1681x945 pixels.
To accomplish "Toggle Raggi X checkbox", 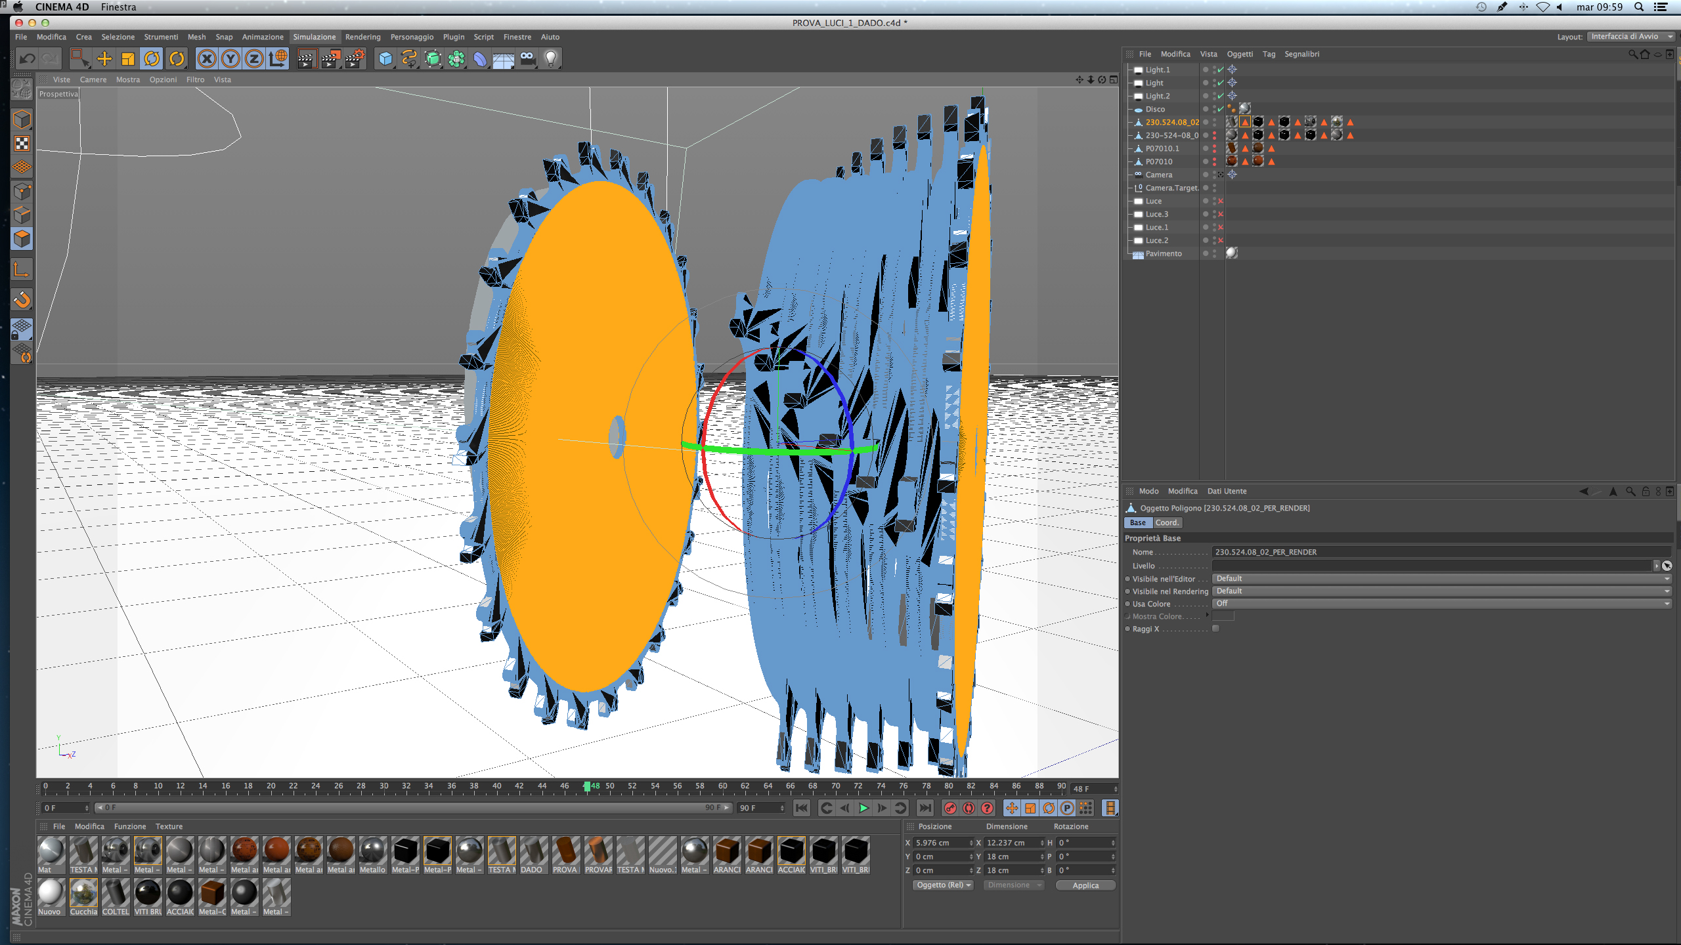I will pos(1215,629).
